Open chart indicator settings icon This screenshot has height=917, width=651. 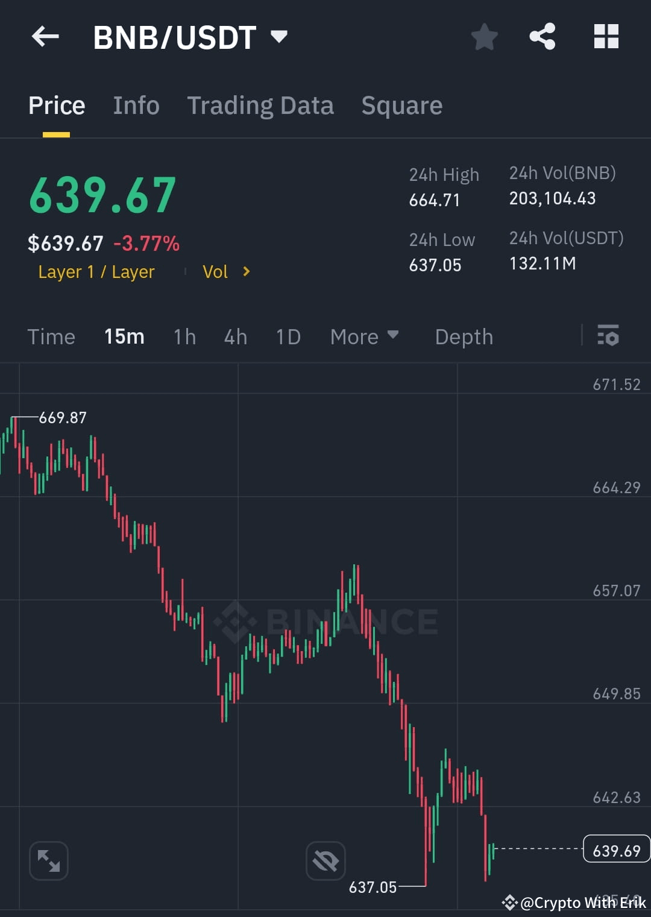click(x=608, y=336)
